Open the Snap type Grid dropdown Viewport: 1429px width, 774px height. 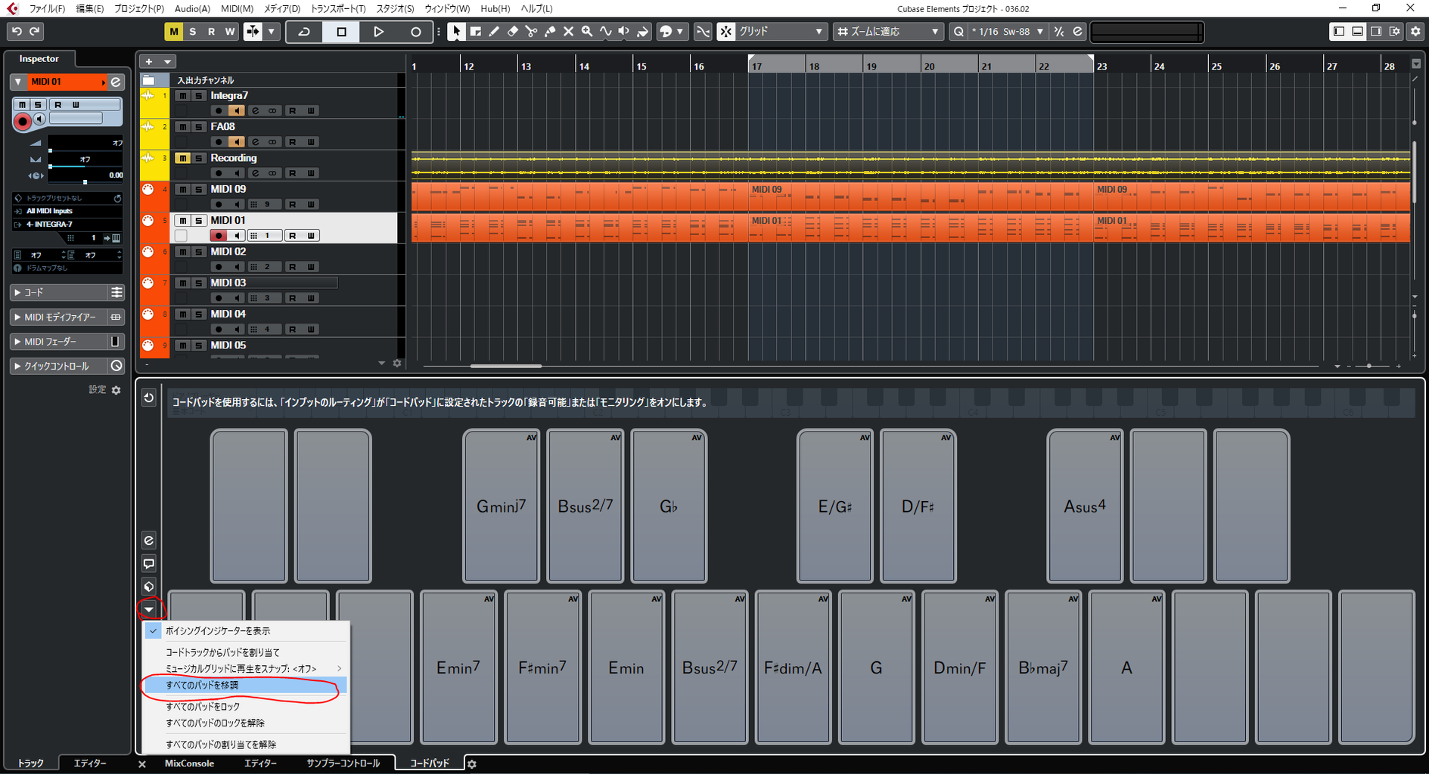781,32
